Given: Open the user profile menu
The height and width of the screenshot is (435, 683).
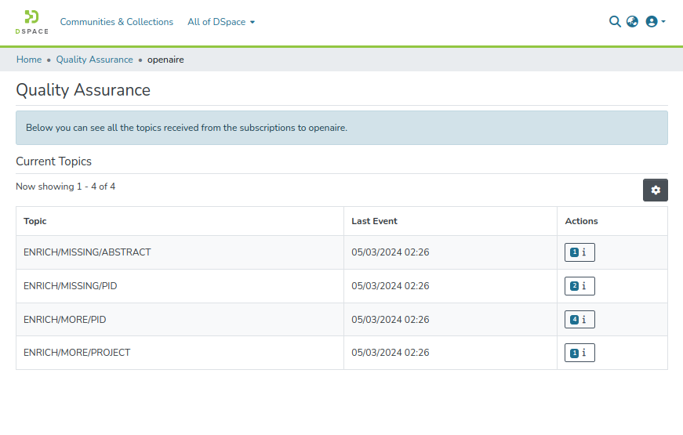Looking at the screenshot, I should (x=655, y=22).
